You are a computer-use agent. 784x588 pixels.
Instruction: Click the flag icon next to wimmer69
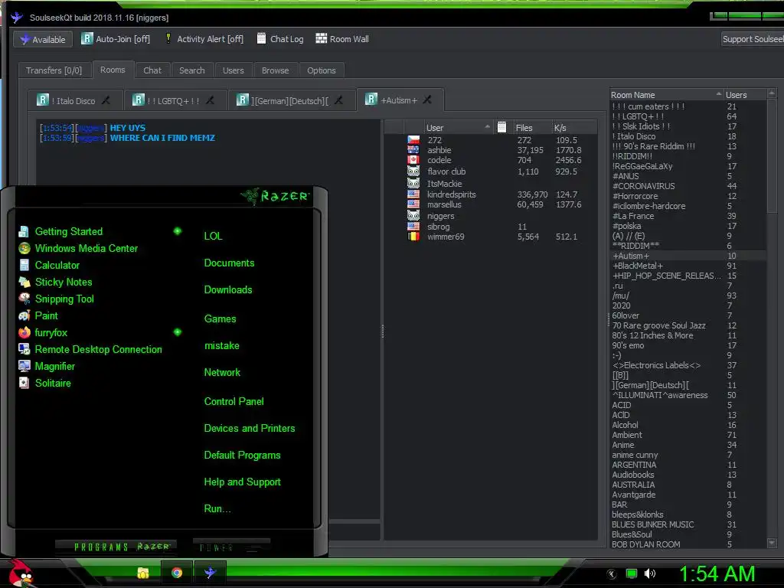pos(413,237)
